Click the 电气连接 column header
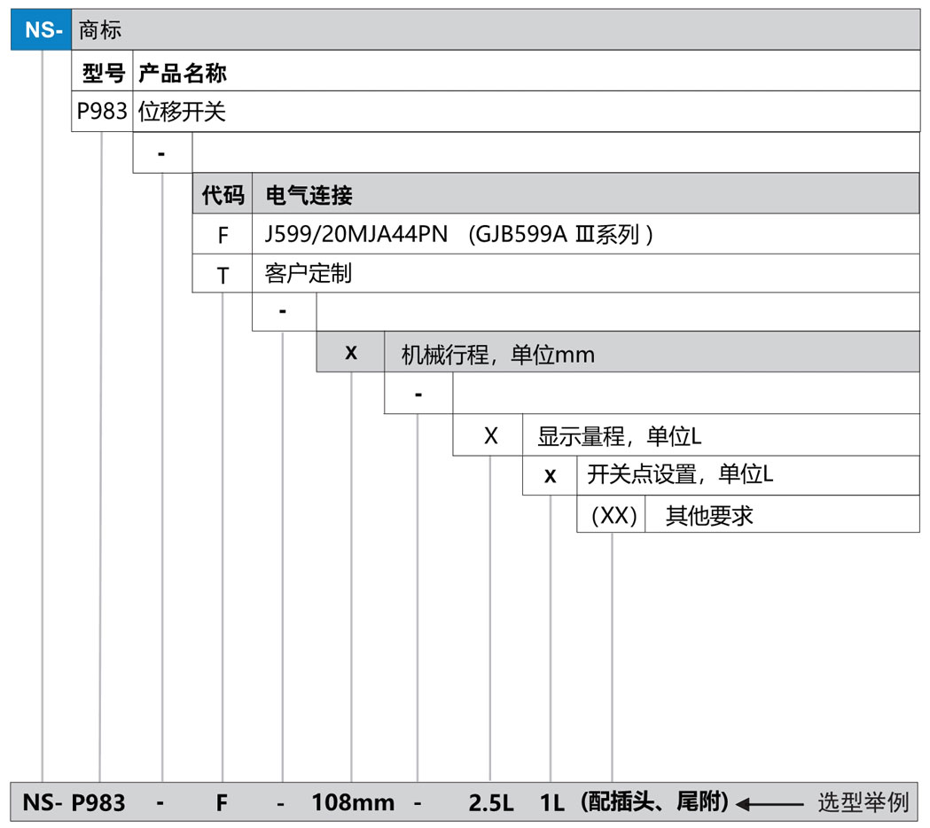Screen dimensions: 930x828 (x=309, y=194)
